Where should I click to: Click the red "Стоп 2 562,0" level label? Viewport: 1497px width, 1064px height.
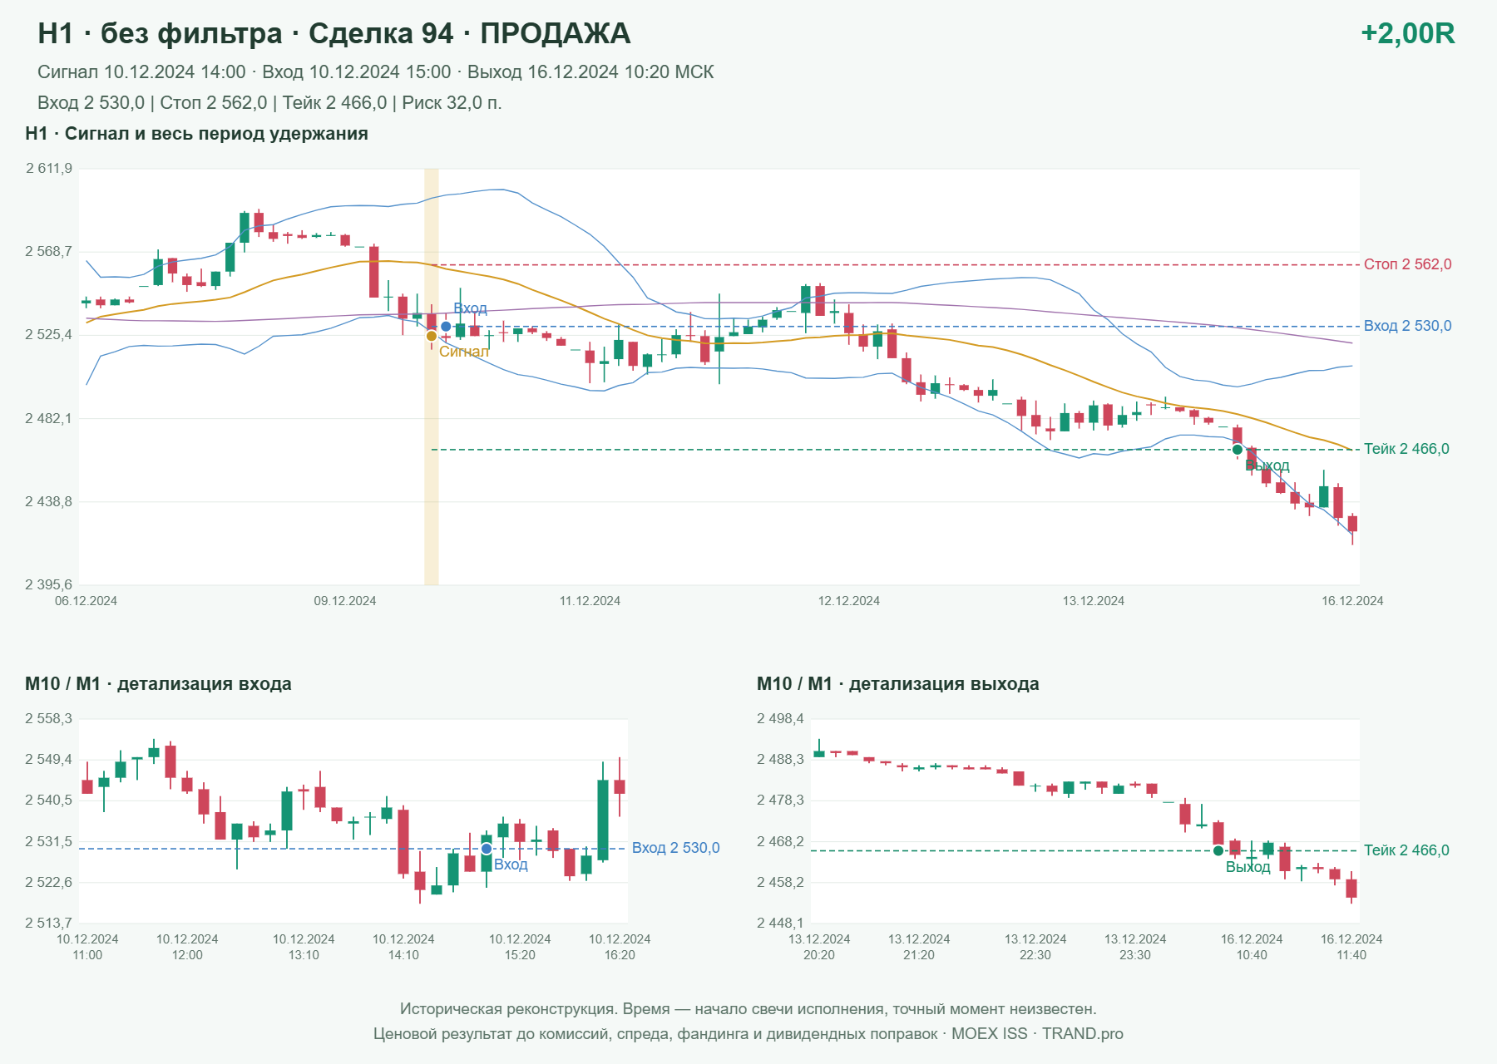(x=1407, y=264)
